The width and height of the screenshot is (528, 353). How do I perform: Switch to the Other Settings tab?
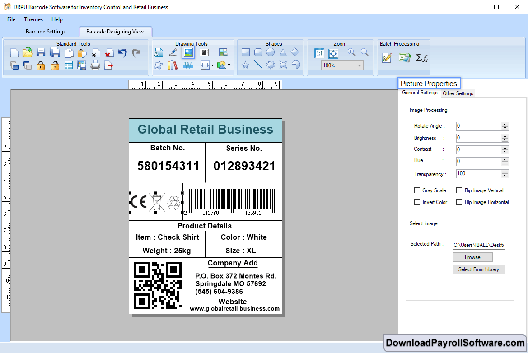[x=458, y=93]
